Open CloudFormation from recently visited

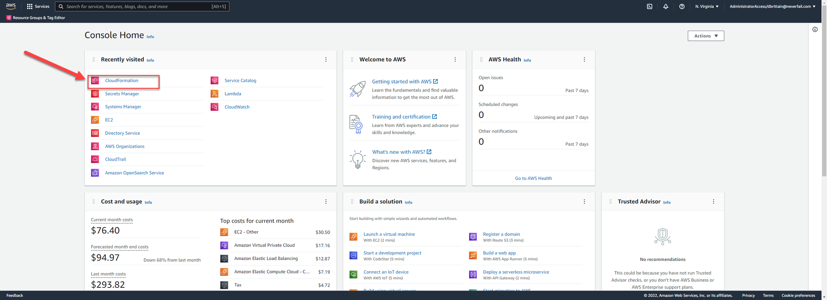point(121,80)
